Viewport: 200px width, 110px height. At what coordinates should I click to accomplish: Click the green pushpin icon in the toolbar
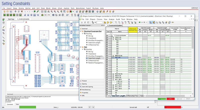pos(38,11)
